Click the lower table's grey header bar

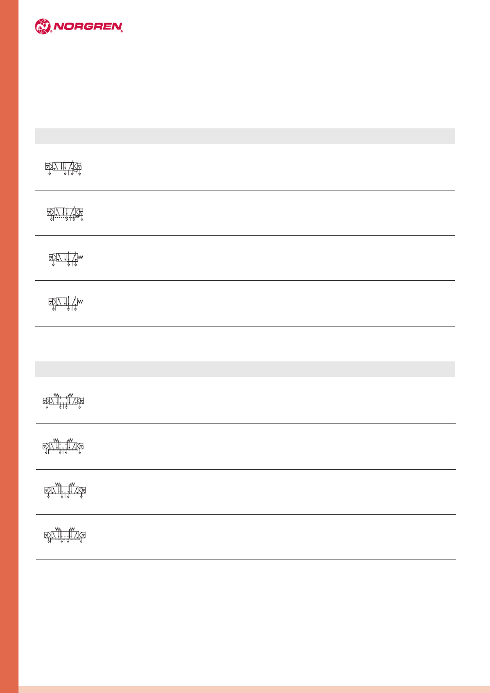point(245,369)
